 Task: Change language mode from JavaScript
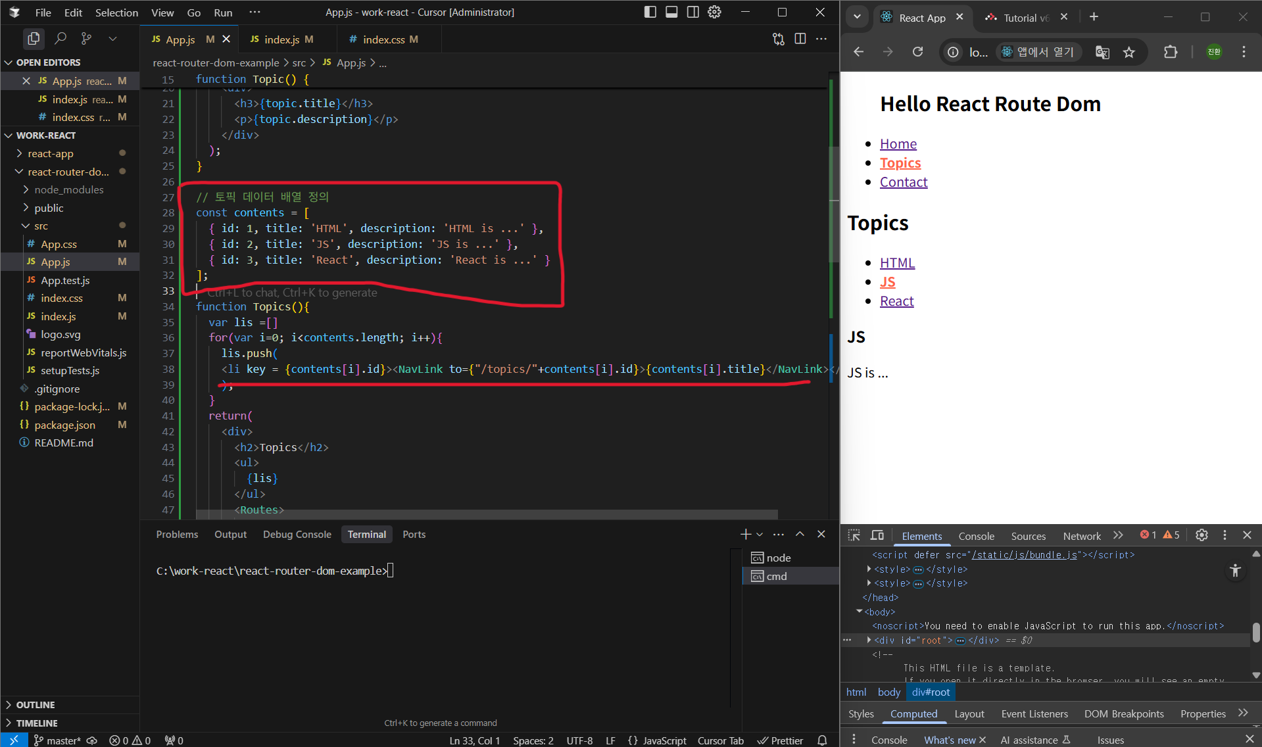664,740
